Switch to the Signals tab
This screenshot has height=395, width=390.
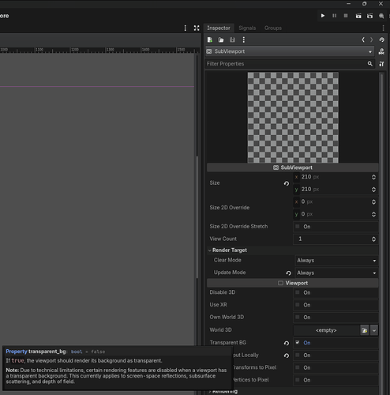(x=247, y=28)
